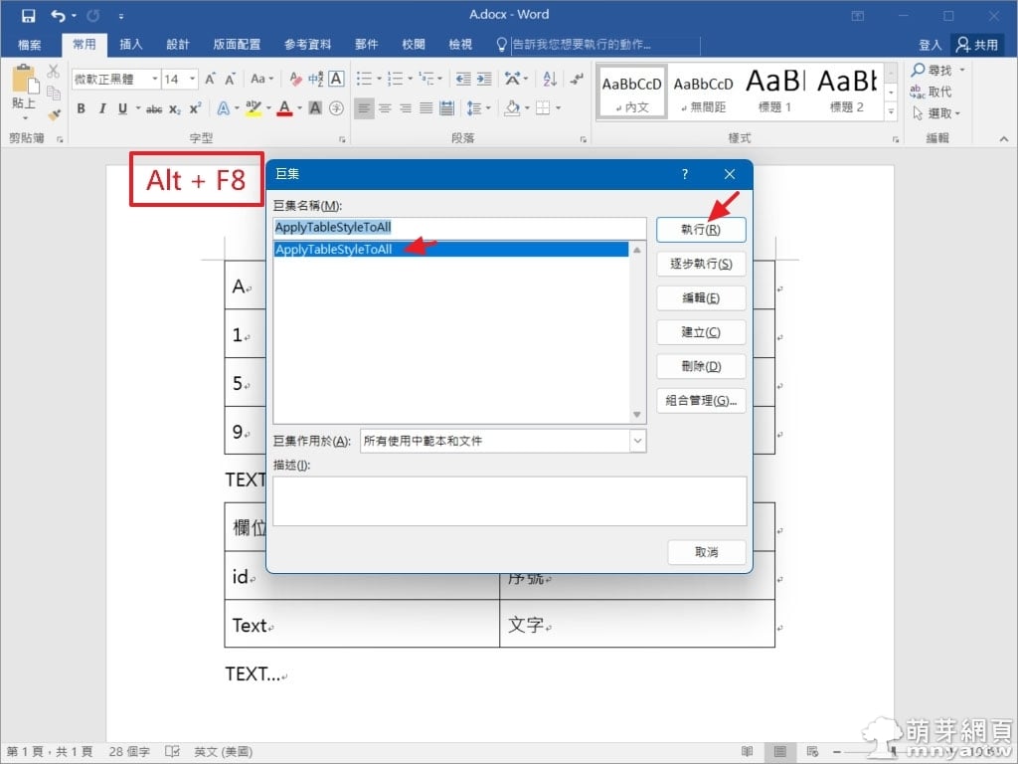Expand the 巨集作用於 dropdown
The width and height of the screenshot is (1018, 764).
[x=637, y=441]
